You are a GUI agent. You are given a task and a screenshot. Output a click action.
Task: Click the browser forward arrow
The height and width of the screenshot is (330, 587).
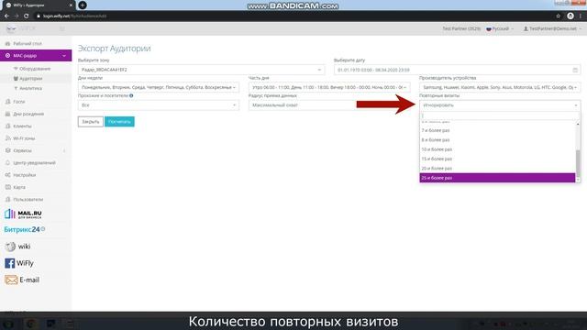point(17,16)
